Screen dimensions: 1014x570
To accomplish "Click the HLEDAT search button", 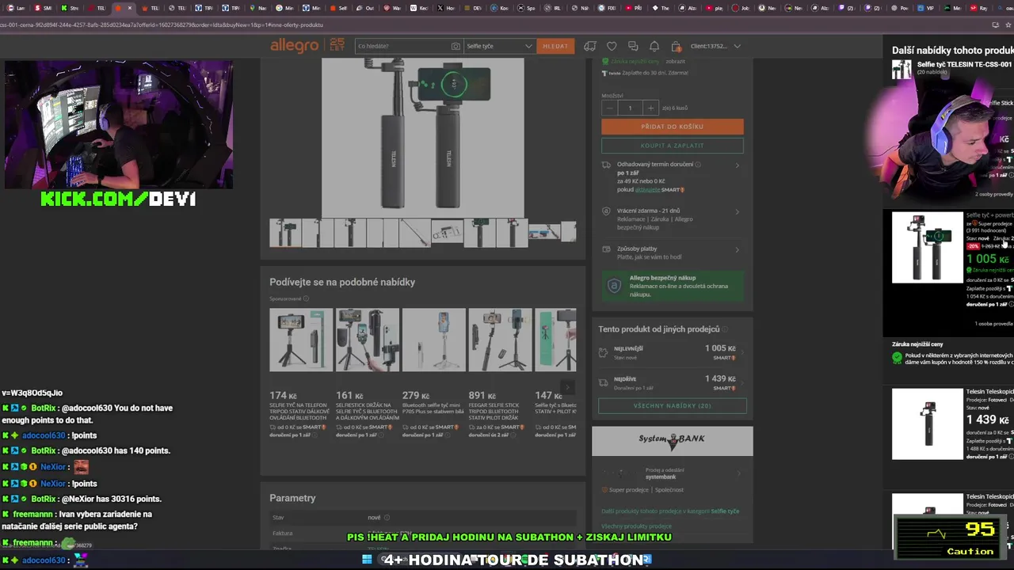I will pos(555,46).
